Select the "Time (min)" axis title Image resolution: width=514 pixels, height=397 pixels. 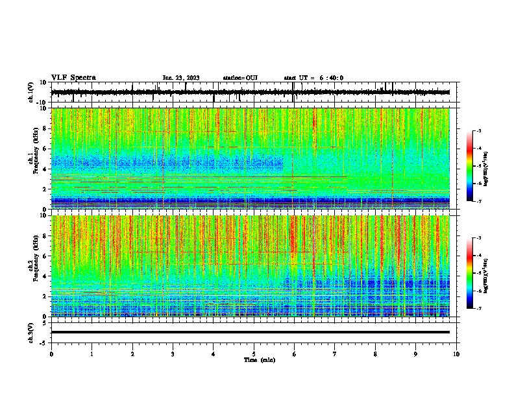(x=260, y=360)
